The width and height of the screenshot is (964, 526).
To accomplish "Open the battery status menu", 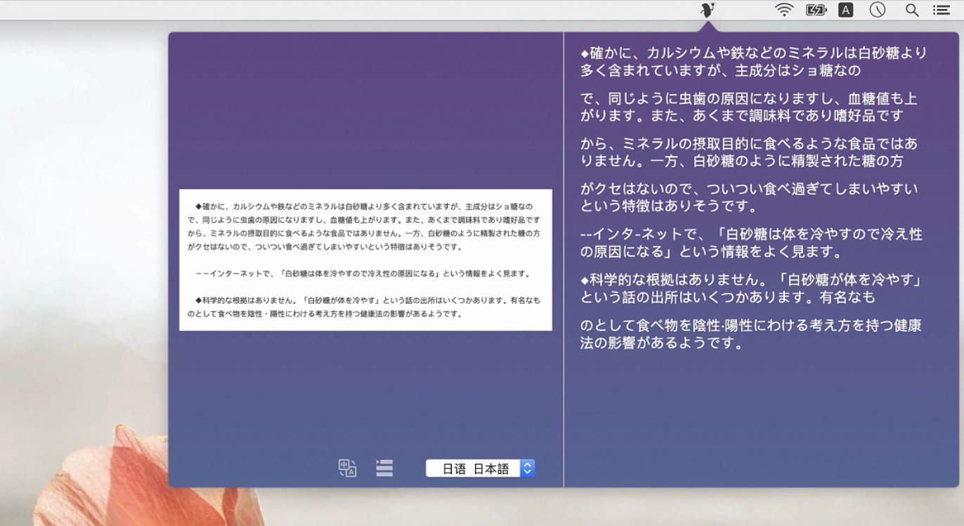I will click(x=816, y=10).
